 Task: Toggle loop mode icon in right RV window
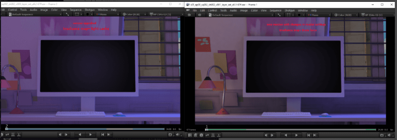[x=382, y=135]
